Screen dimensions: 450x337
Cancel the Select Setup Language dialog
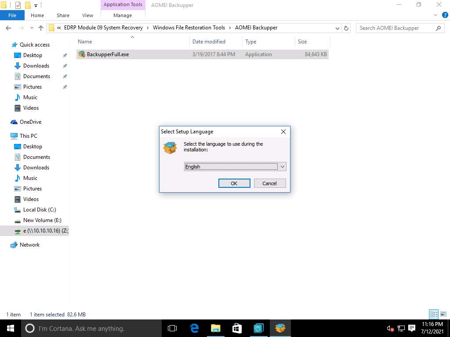coord(270,183)
